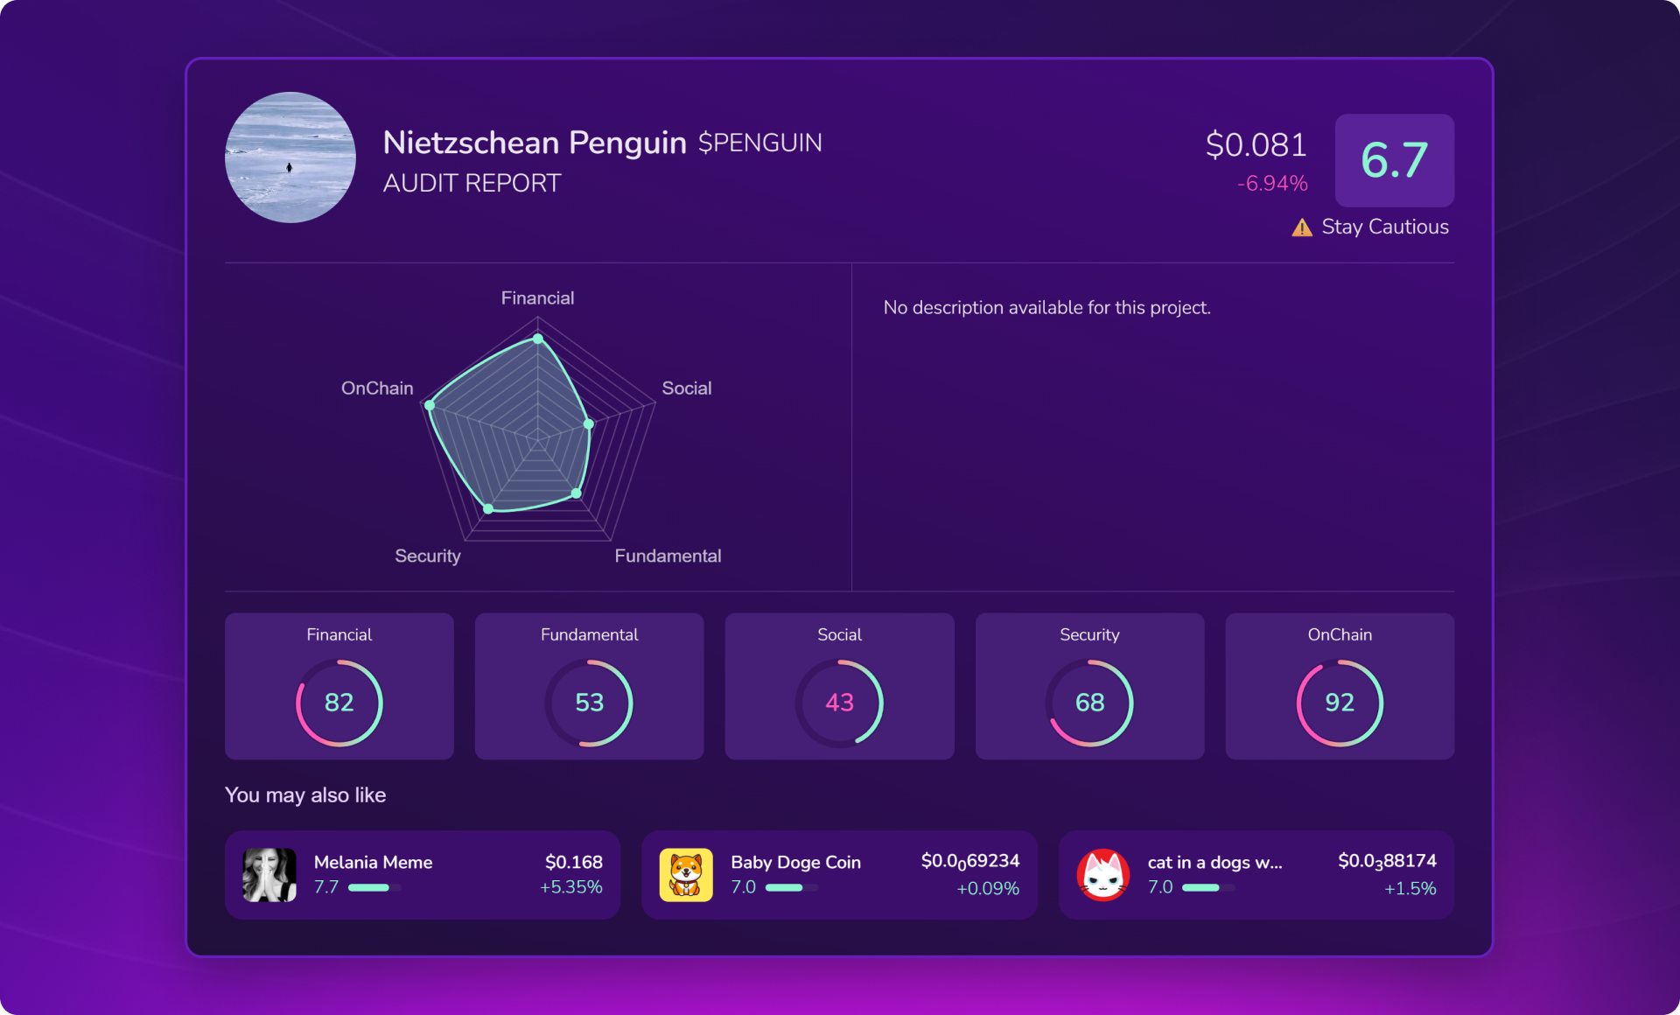The image size is (1680, 1015).
Task: Click the Baby Doge Coin dog icon
Action: tap(686, 874)
